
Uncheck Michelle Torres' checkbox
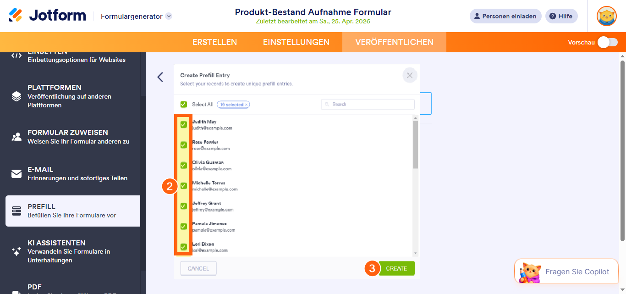tap(184, 186)
